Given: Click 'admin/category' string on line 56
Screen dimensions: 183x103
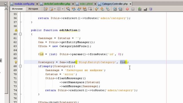Looking at the screenshot, I should tap(113, 18).
